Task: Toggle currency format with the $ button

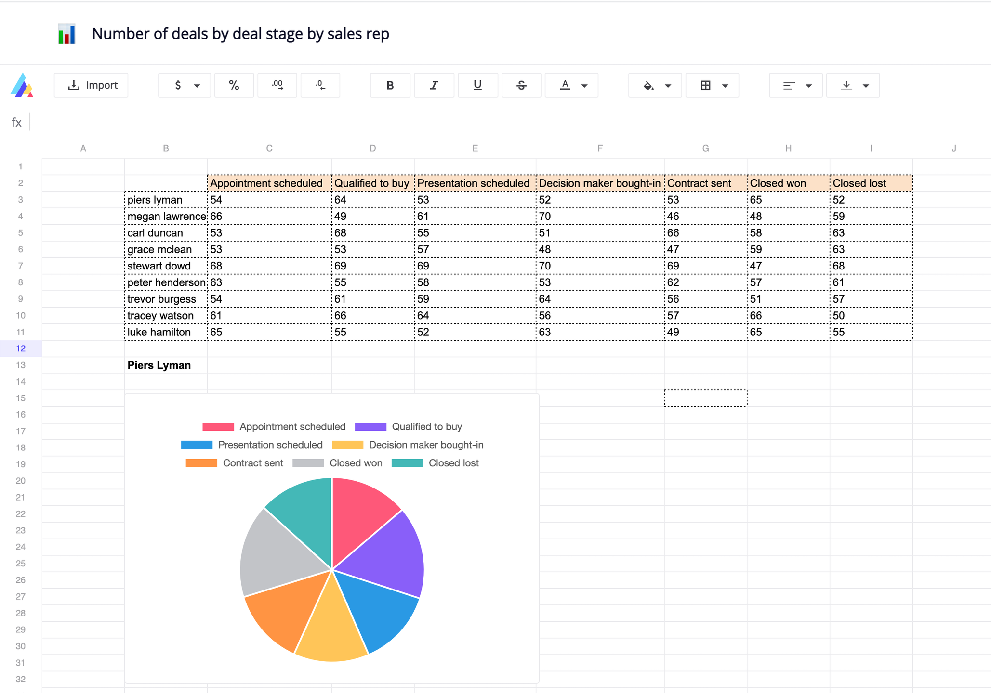Action: (x=178, y=85)
